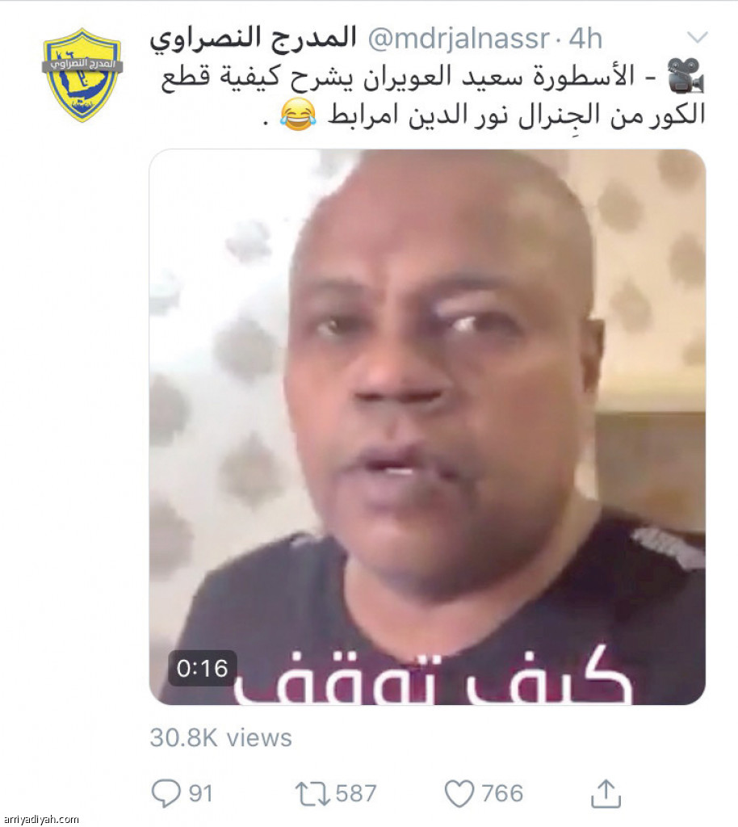Image resolution: width=738 pixels, height=827 pixels.
Task: Click the white Arabic video caption text
Action: (432, 678)
